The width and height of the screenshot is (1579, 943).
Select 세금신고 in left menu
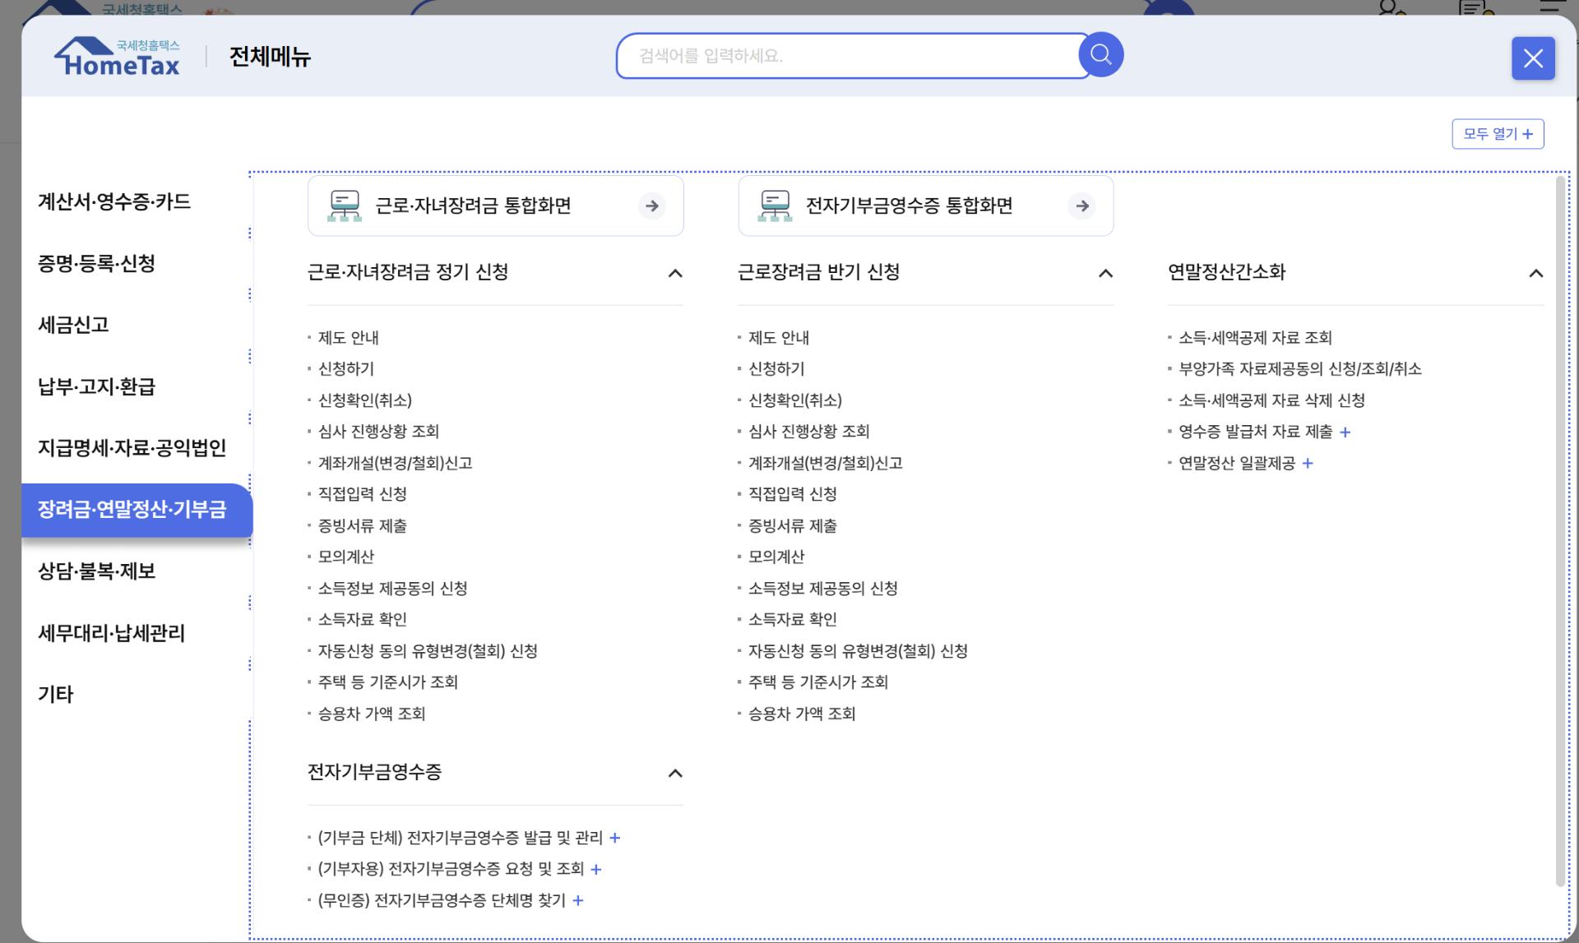point(73,325)
